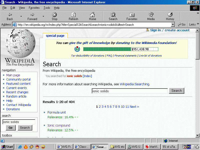Click the sidebar Go button
This screenshot has height=150, width=200.
[x=10, y=128]
